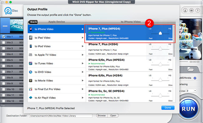Expand the to iPhone Video arrow
This screenshot has width=203, height=123.
82,29
